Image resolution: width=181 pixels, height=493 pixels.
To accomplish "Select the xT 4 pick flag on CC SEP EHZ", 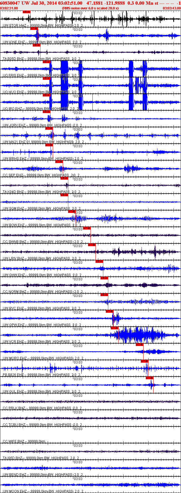I will coord(59,162).
